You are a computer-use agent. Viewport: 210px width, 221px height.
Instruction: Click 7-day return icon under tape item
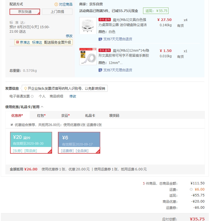[x=100, y=70]
